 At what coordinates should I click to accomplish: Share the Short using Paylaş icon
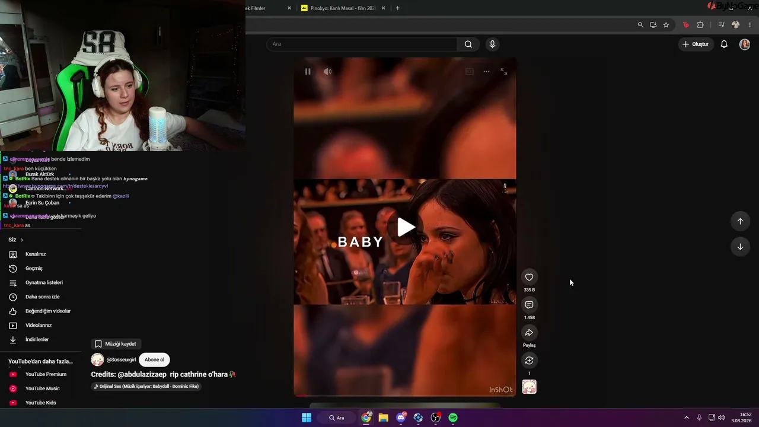pyautogui.click(x=529, y=333)
